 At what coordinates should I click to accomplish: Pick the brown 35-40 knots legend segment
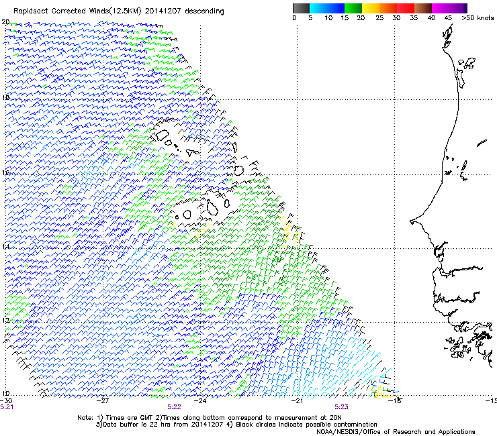click(x=423, y=8)
